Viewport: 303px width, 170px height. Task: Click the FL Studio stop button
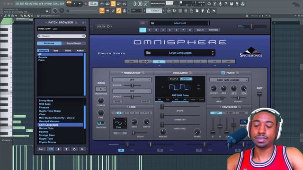(80, 4)
